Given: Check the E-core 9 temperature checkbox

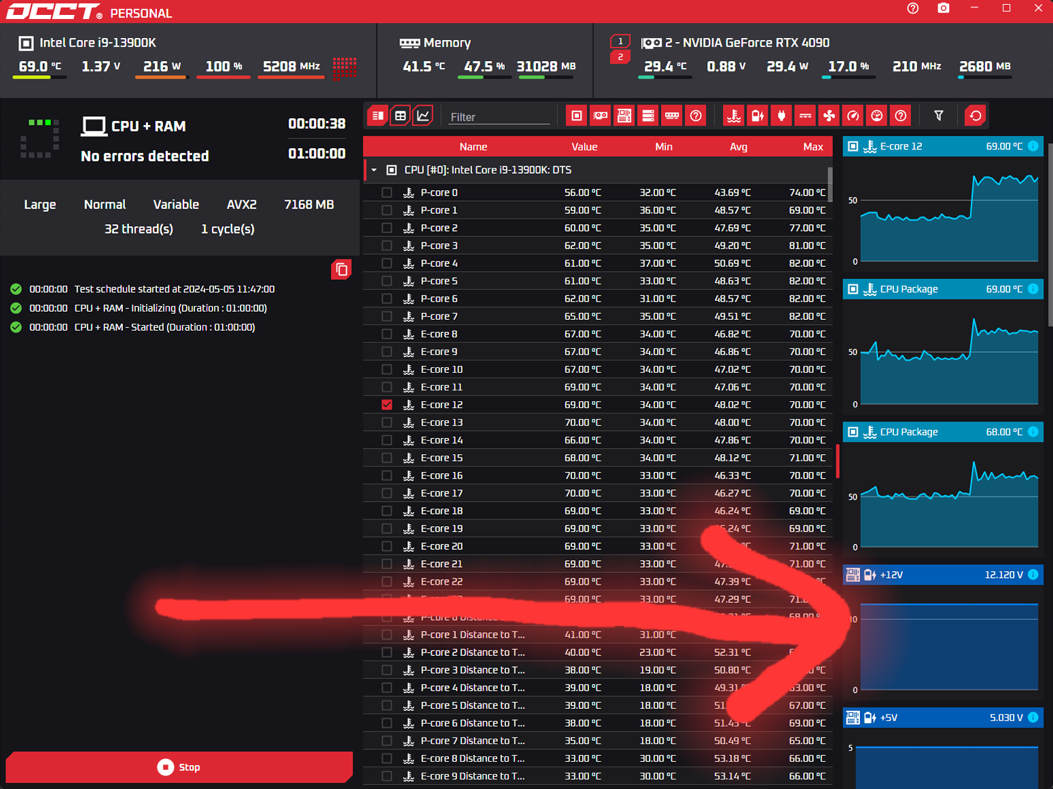Looking at the screenshot, I should pos(387,352).
